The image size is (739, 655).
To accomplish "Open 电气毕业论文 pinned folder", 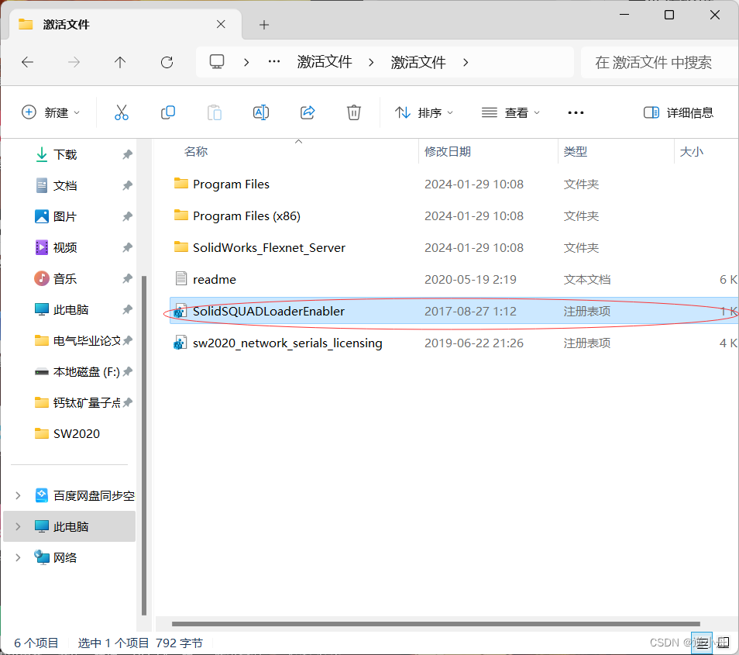I will pyautogui.click(x=77, y=340).
